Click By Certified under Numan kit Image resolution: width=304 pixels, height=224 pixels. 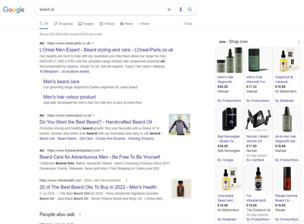pyautogui.click(x=257, y=160)
